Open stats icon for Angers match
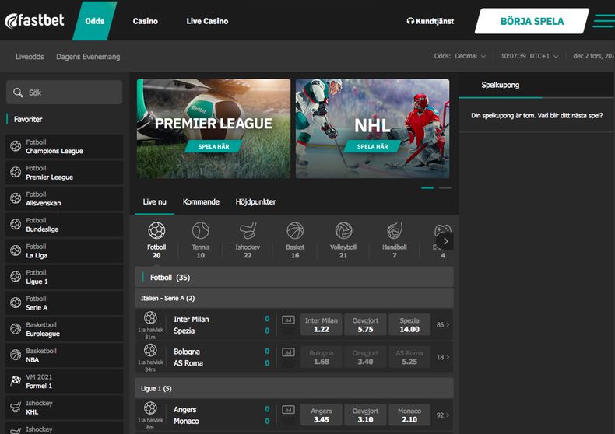 [x=288, y=410]
